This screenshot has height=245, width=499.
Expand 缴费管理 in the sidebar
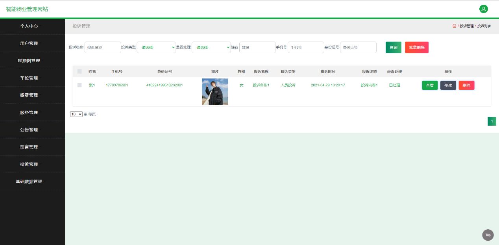pos(32,95)
